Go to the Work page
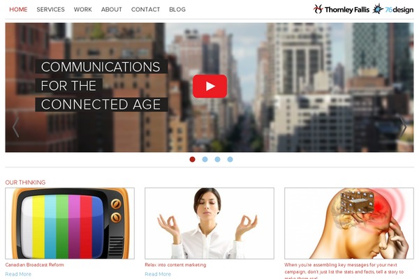 click(83, 9)
